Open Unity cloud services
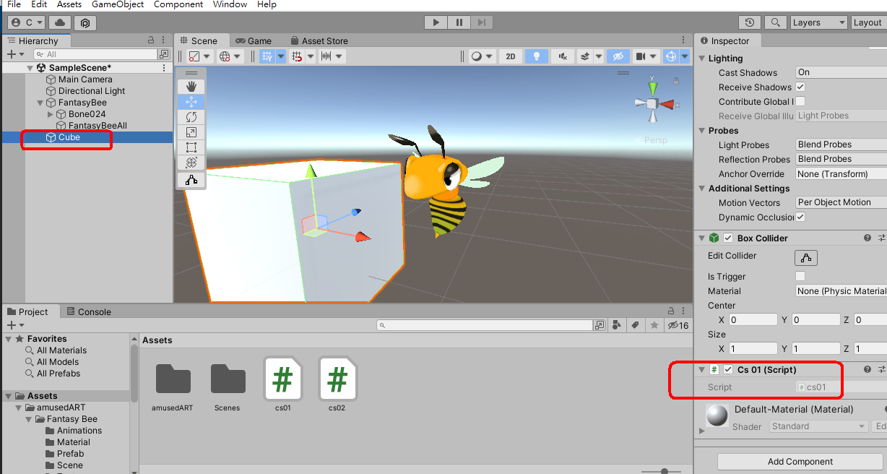Viewport: 887px width, 474px height. click(x=59, y=23)
